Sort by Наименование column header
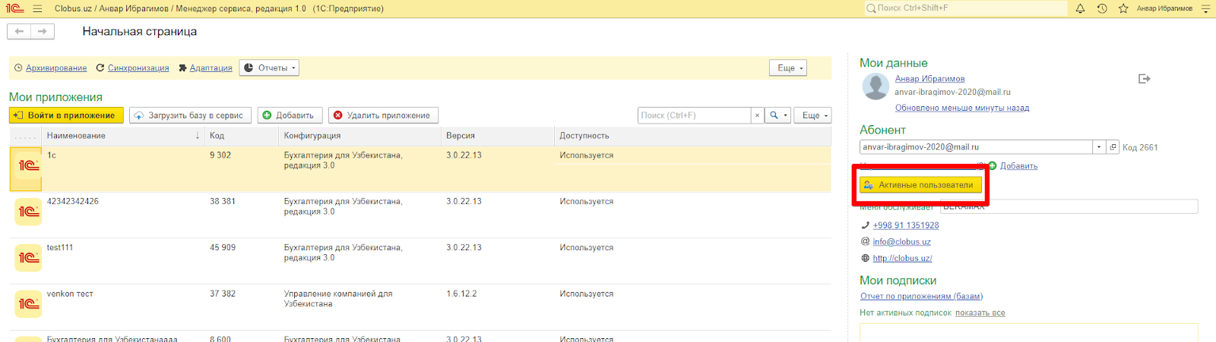The image size is (1216, 342). (123, 136)
